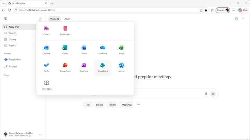Screen dimensions: 250x140
Task: Go back with the browser back arrow
Action: pos(3,10)
